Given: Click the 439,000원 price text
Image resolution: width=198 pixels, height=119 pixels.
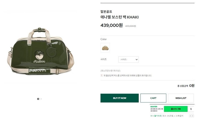Looking at the screenshot, I should [x=111, y=25].
